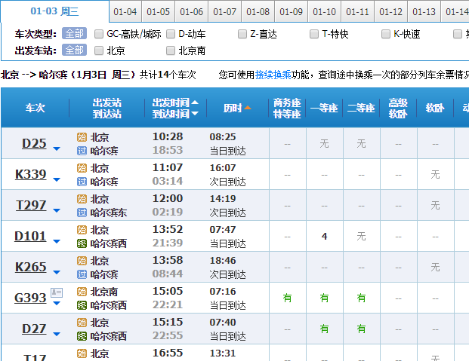Open train number T297 link
This screenshot has height=361, width=469.
31,206
